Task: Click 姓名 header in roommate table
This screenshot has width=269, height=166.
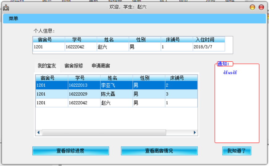Action: click(x=116, y=78)
